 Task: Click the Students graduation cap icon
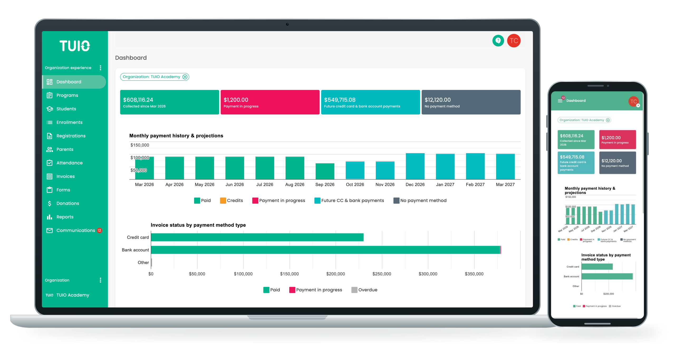pyautogui.click(x=49, y=109)
